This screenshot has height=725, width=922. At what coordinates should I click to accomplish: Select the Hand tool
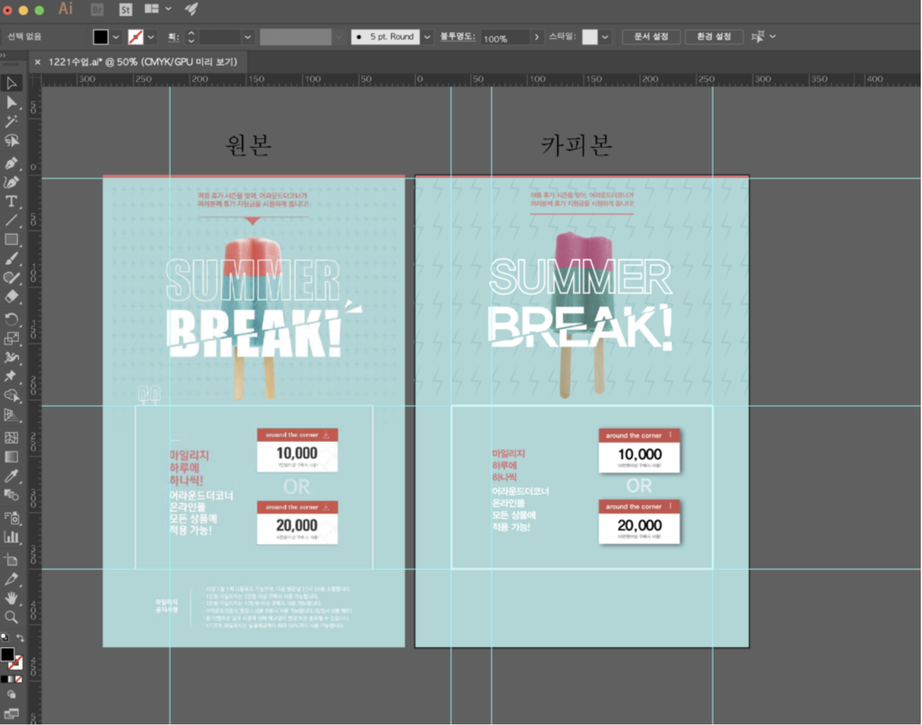pyautogui.click(x=11, y=598)
